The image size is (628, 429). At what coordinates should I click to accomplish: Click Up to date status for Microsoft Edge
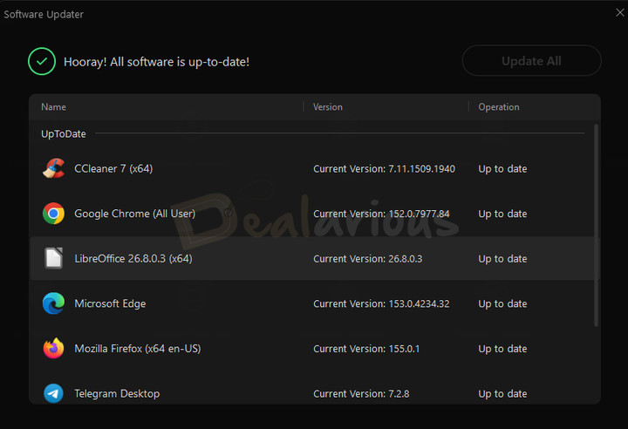tap(502, 303)
